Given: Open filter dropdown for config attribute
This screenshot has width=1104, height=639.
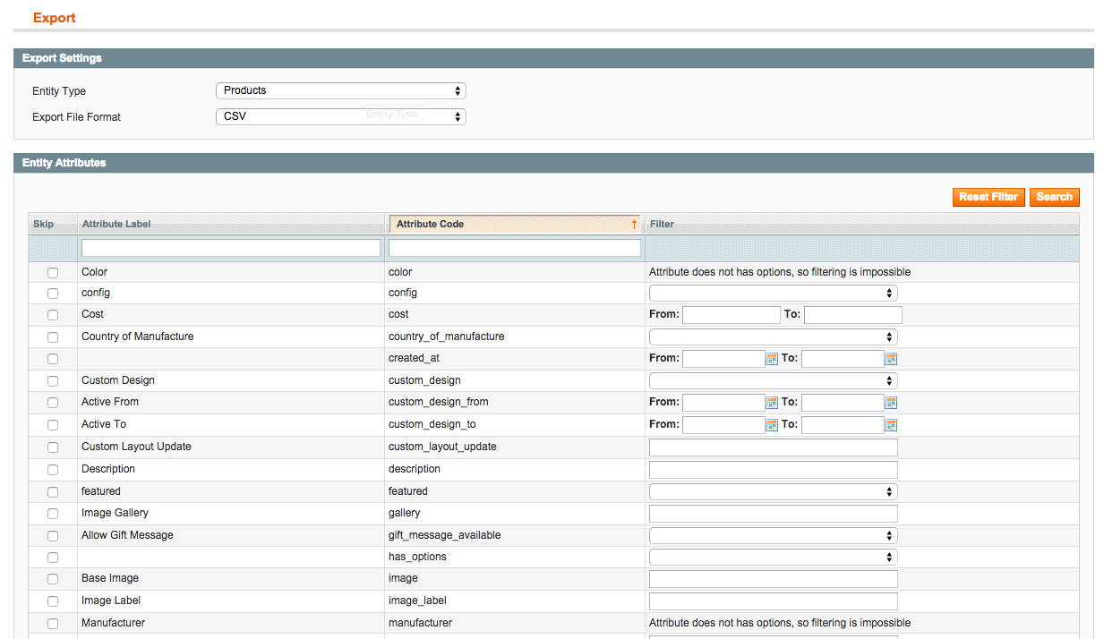Looking at the screenshot, I should [x=773, y=293].
